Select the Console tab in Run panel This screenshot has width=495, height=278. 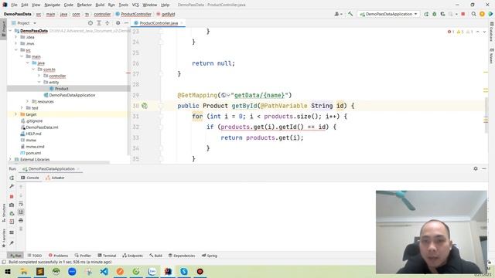pyautogui.click(x=30, y=178)
